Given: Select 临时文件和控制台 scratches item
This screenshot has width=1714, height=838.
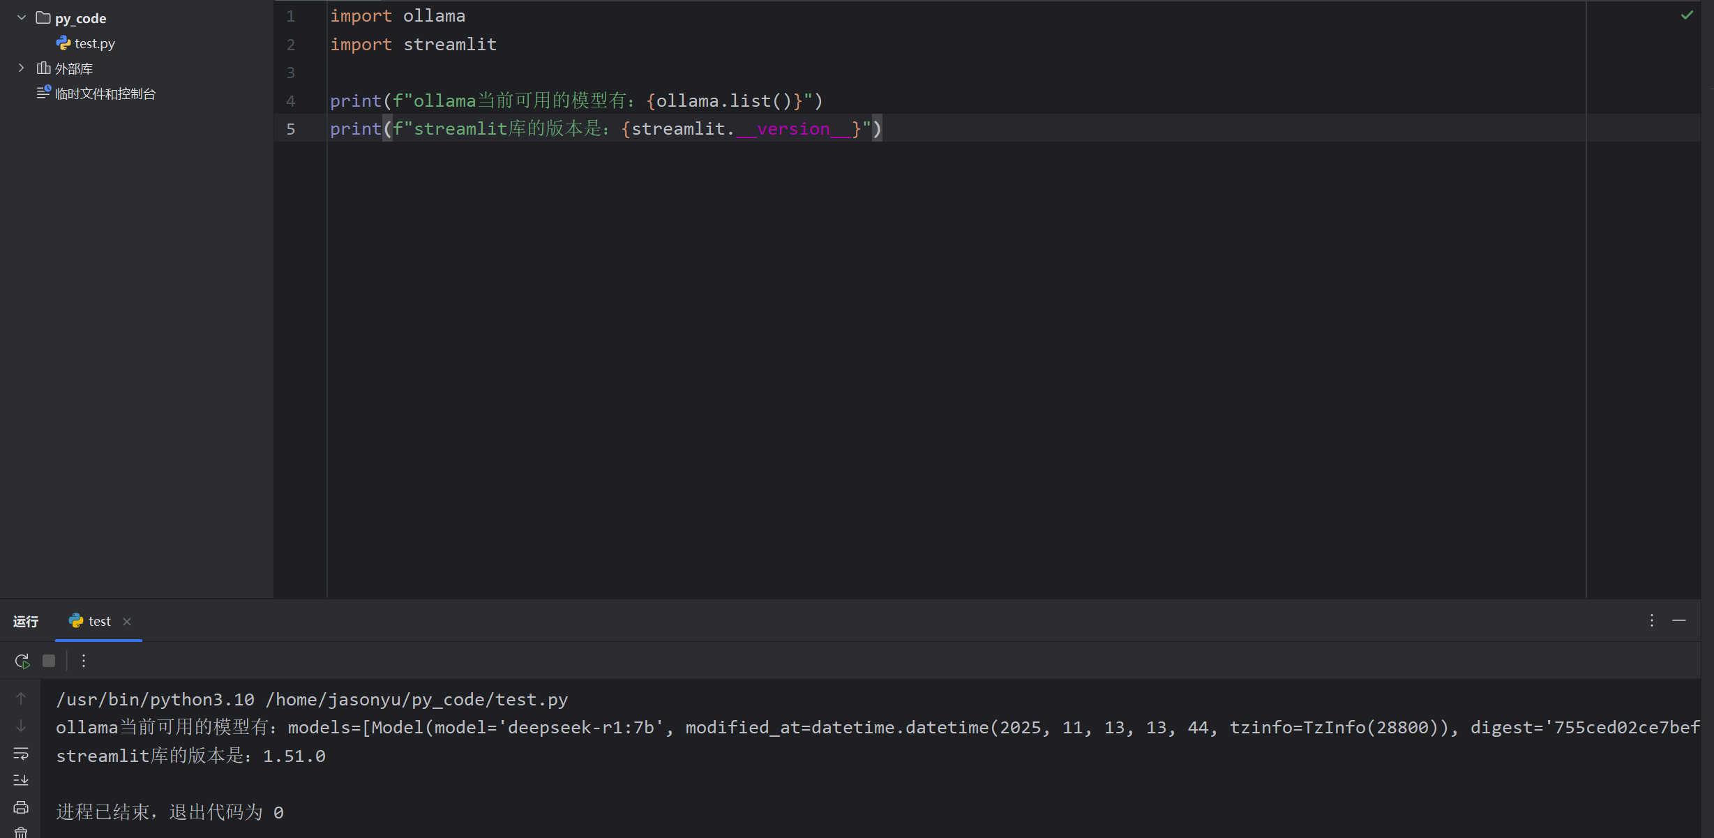Looking at the screenshot, I should pyautogui.click(x=105, y=93).
